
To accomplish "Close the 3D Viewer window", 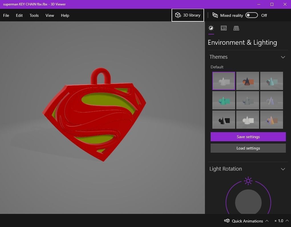I will (285, 4).
